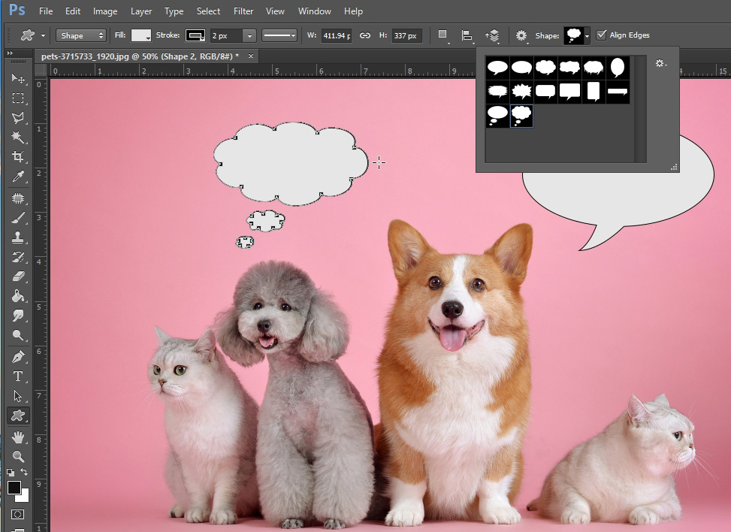Open the Shape tool mode dropdown
This screenshot has width=731, height=532.
[80, 35]
